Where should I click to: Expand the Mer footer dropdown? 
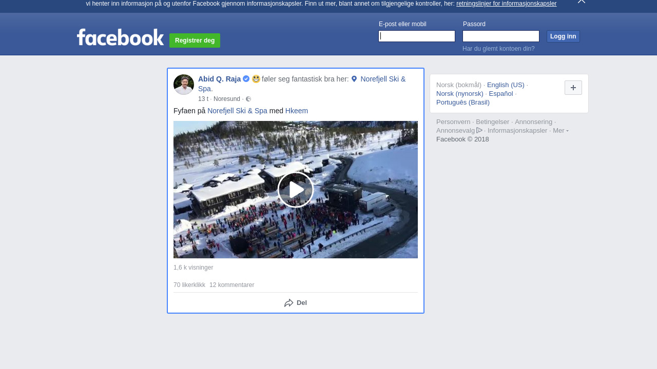click(x=561, y=131)
